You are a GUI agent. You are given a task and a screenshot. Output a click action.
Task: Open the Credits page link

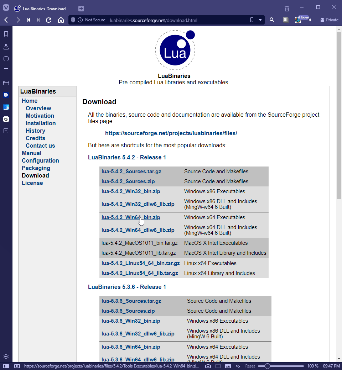point(36,138)
